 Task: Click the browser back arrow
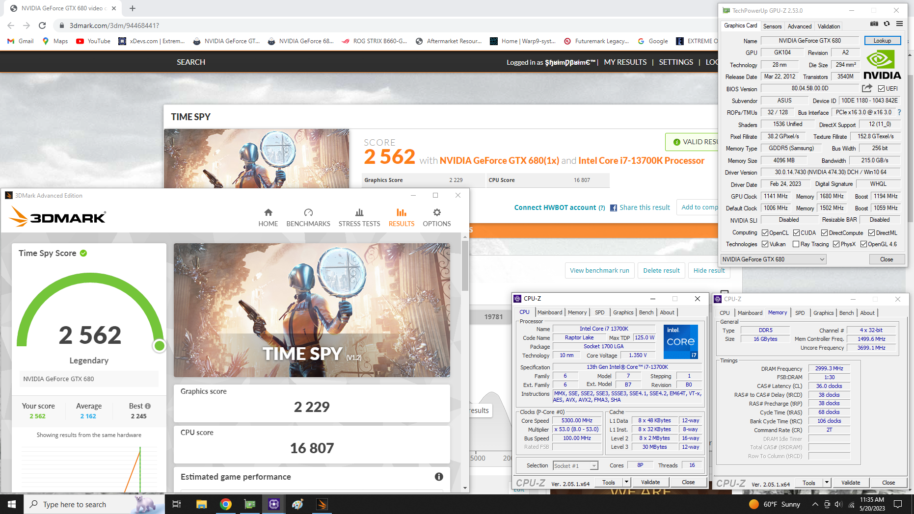pyautogui.click(x=11, y=26)
